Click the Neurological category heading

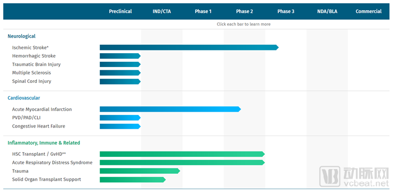21,36
